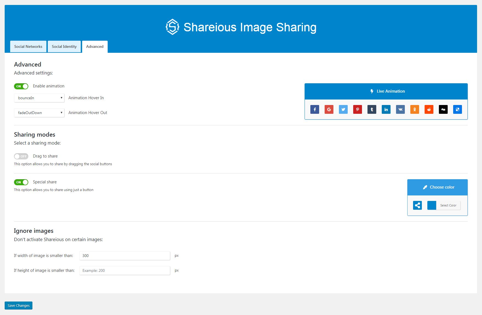Click the Delicious icon in Live Animation
The width and height of the screenshot is (482, 315).
tap(458, 109)
